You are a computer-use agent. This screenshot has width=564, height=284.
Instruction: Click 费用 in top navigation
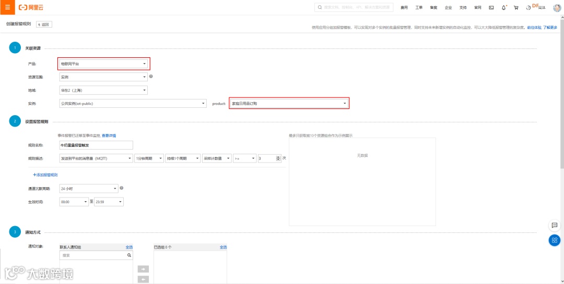tap(404, 7)
